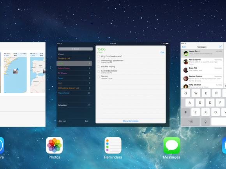Tap the W key on keyboard
226x169 pixels.
coord(196,93)
